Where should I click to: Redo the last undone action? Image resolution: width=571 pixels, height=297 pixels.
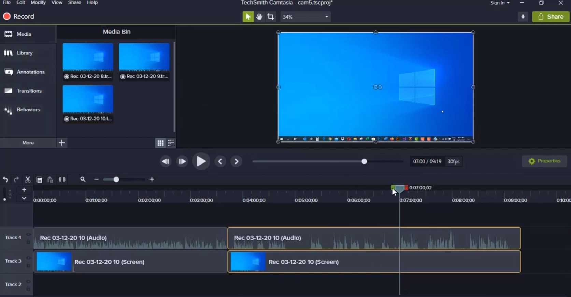click(x=16, y=179)
